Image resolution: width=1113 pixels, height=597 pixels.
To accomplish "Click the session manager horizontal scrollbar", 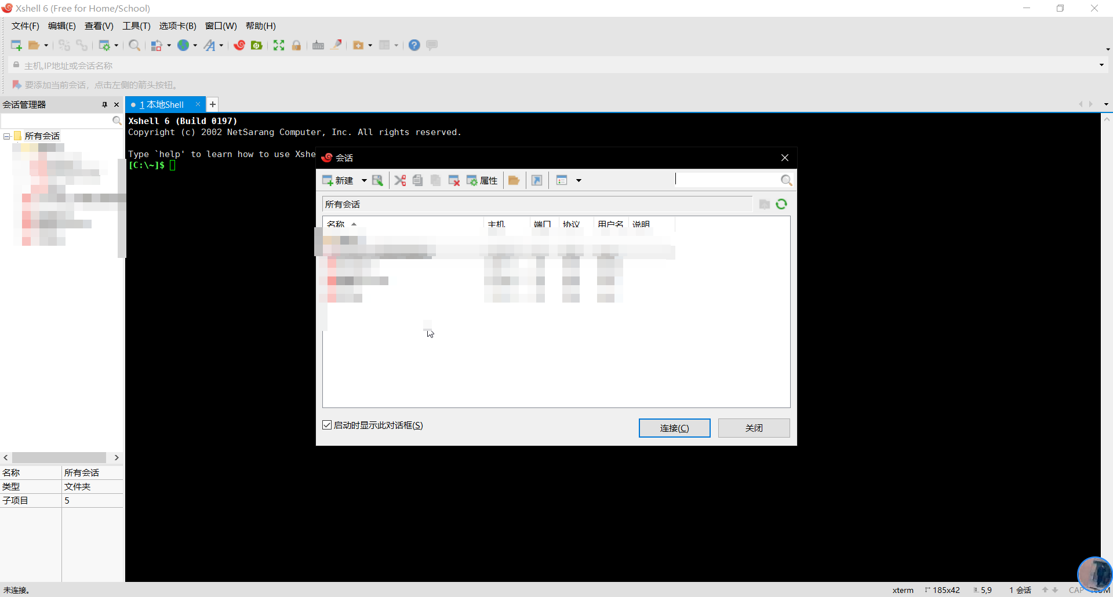I will tap(59, 457).
